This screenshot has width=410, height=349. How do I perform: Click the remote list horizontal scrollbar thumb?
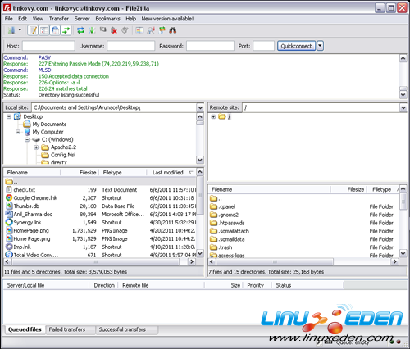coord(275,262)
